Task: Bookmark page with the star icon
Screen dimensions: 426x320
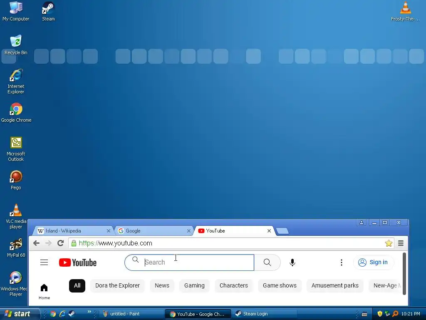Action: [389, 243]
